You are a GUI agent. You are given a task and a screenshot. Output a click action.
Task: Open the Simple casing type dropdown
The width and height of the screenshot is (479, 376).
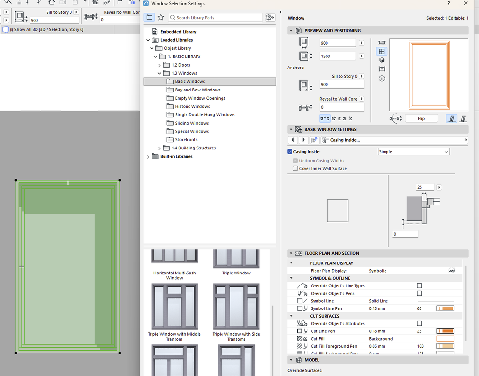click(414, 152)
